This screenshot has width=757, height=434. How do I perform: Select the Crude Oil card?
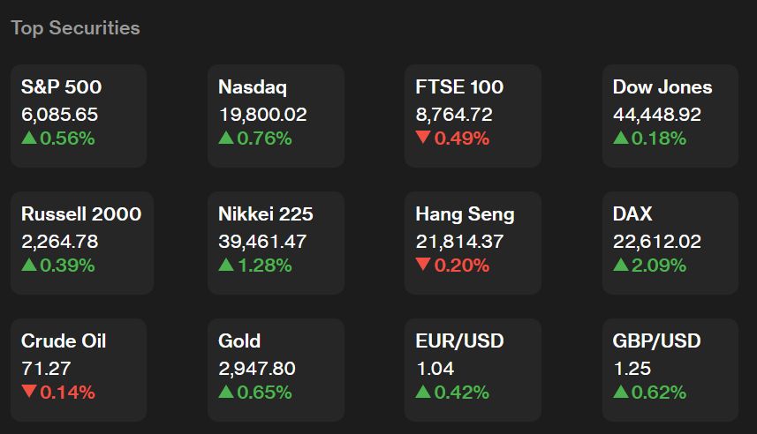click(79, 370)
